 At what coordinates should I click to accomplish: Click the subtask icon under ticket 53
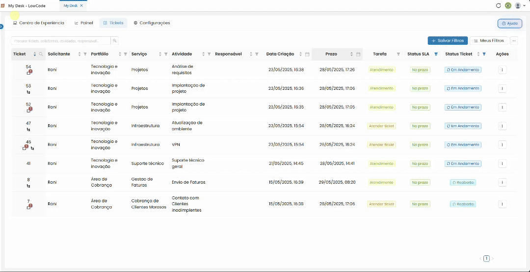click(28, 92)
